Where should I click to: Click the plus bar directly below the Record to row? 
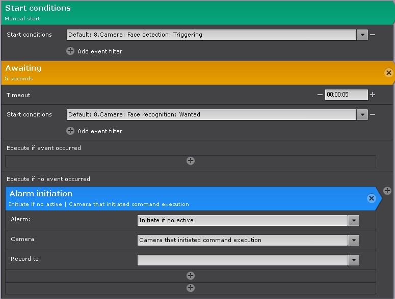(191, 276)
